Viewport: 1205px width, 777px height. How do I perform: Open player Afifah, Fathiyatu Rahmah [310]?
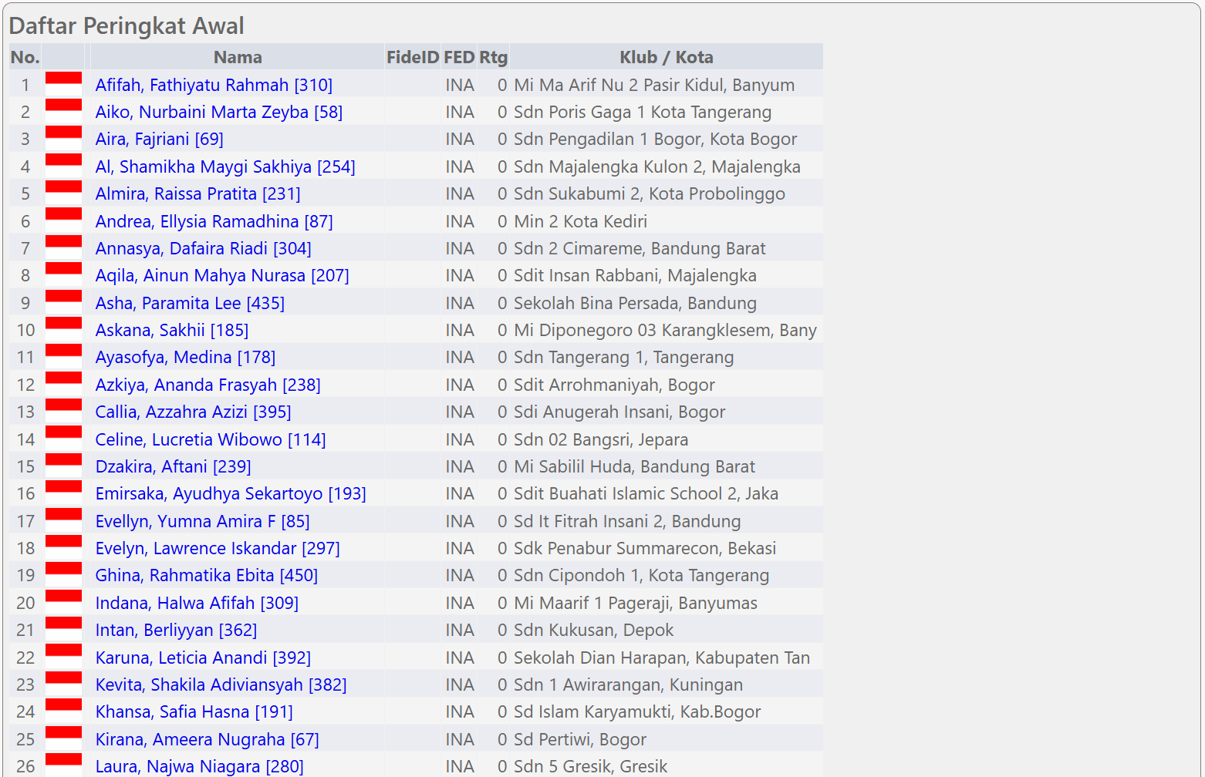tap(214, 85)
